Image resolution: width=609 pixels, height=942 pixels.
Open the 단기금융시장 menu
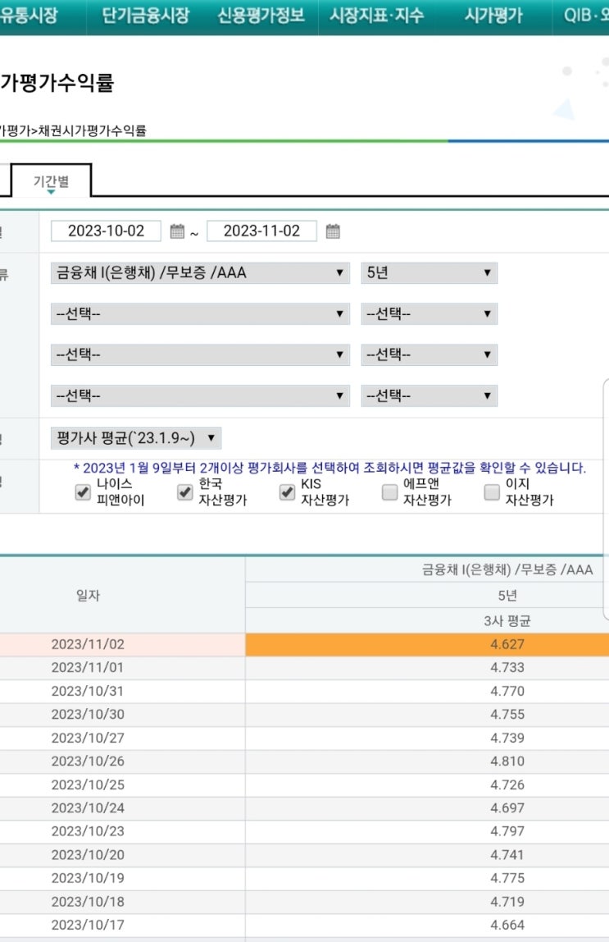coord(145,16)
